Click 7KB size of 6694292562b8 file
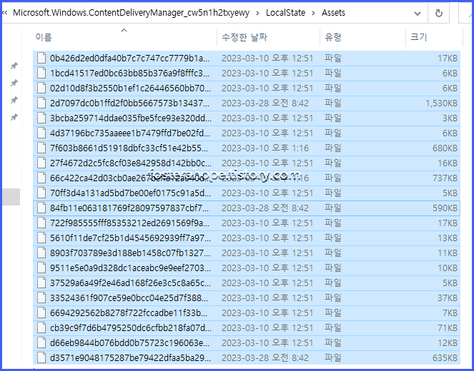The image size is (474, 371). click(x=450, y=313)
